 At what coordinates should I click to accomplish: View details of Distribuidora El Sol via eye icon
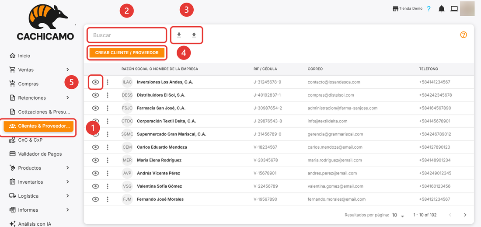tap(96, 95)
